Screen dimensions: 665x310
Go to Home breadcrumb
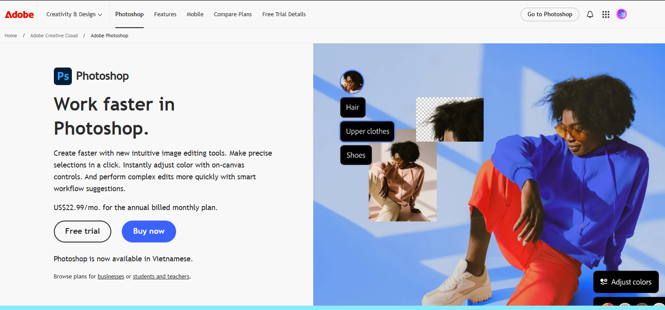point(11,36)
